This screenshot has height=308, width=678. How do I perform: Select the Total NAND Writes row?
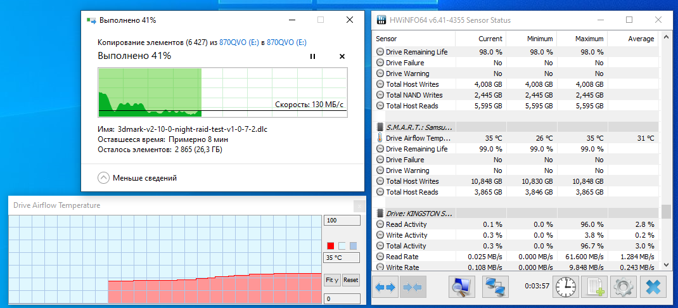(516, 94)
